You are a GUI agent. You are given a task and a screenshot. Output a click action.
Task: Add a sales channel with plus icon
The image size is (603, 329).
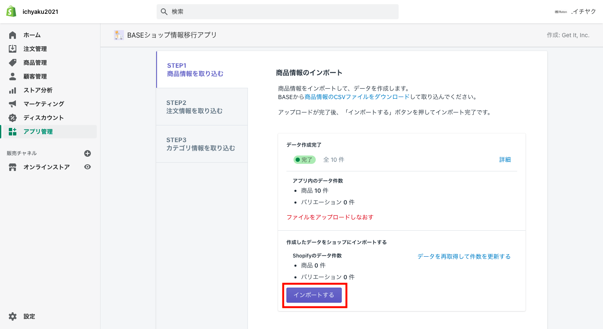tap(88, 153)
